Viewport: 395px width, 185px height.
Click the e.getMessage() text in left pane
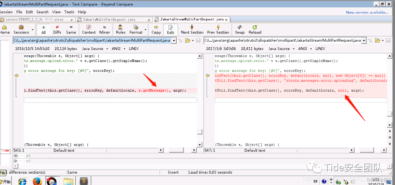point(153,90)
